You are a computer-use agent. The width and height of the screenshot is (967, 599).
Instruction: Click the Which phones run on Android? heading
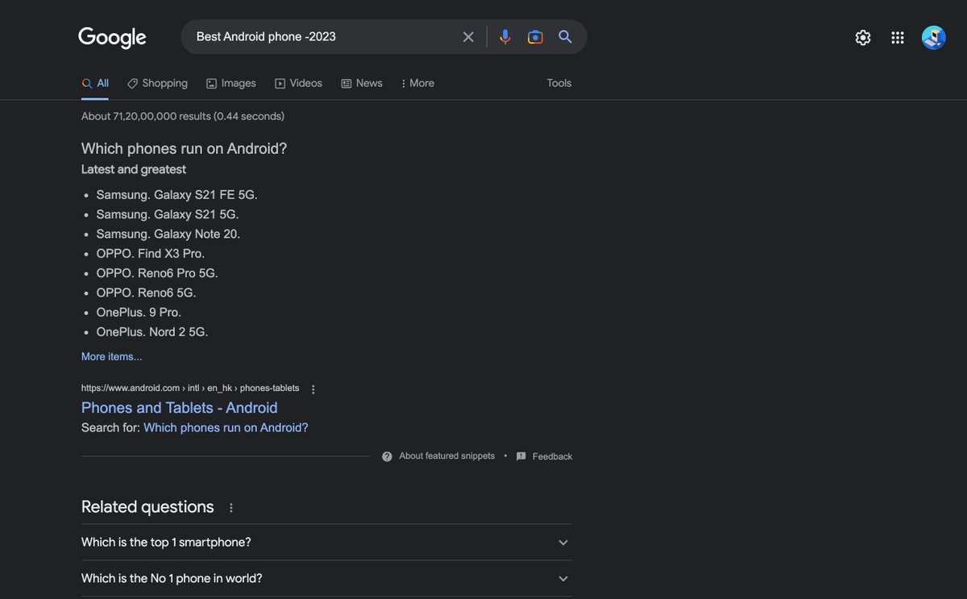(184, 148)
